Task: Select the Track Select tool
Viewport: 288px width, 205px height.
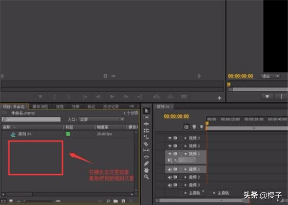Action: [x=146, y=117]
